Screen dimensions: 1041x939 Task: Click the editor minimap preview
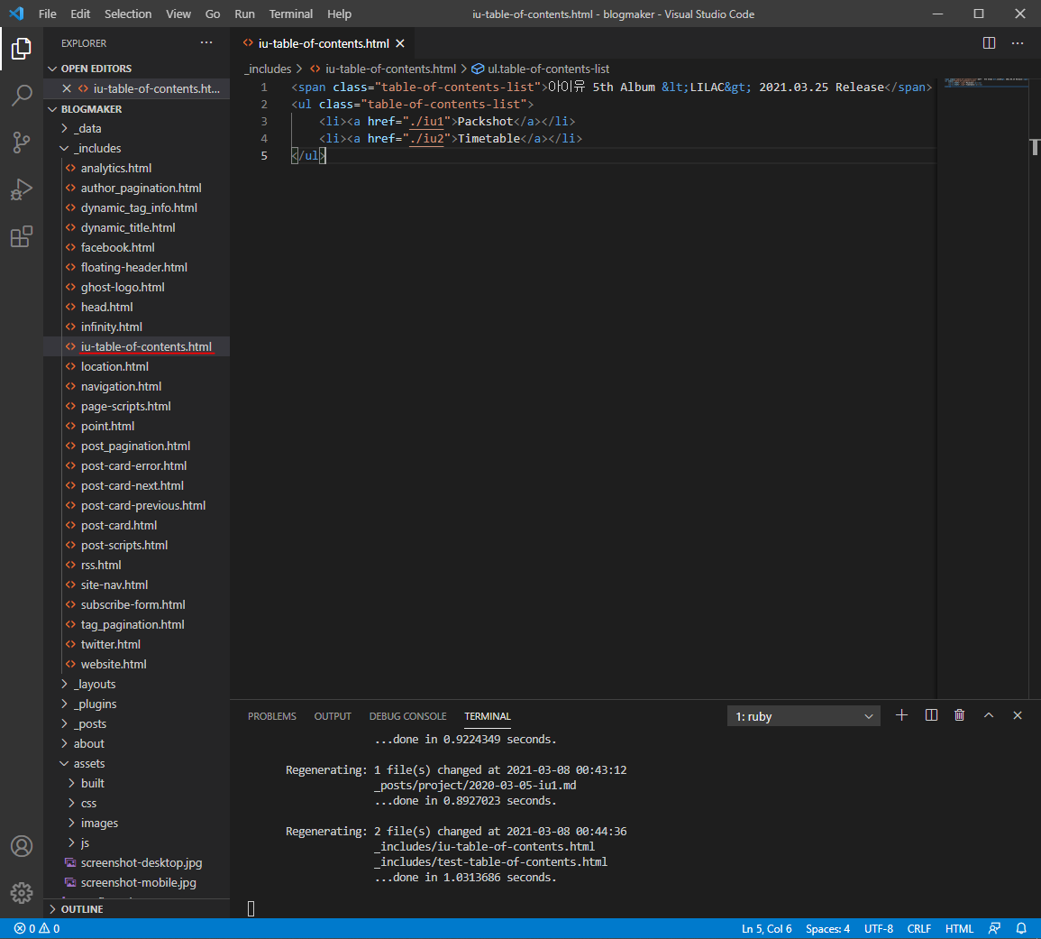coord(986,83)
